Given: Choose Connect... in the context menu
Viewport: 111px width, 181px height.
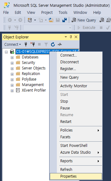Looking at the screenshot, I should (x=76, y=55).
